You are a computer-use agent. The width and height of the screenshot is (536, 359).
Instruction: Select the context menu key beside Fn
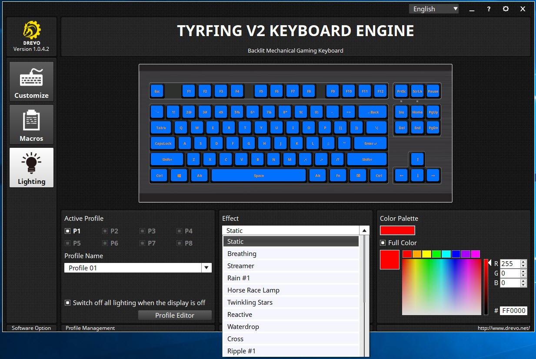click(x=358, y=176)
